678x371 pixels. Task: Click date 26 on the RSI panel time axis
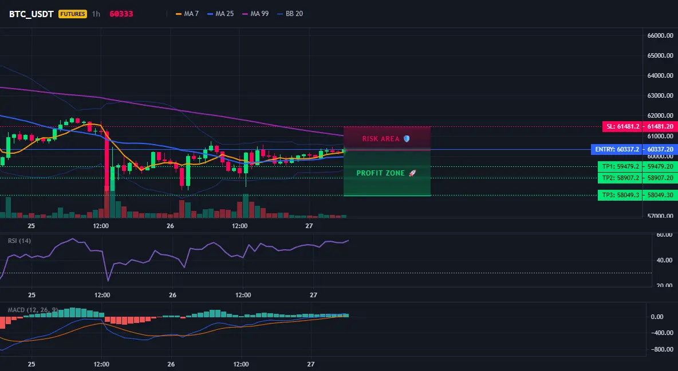tap(172, 295)
